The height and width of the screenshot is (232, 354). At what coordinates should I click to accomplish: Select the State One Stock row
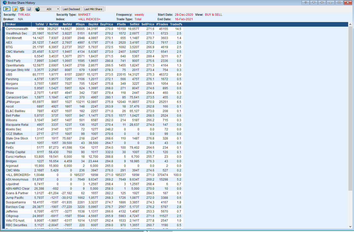coord(94,138)
